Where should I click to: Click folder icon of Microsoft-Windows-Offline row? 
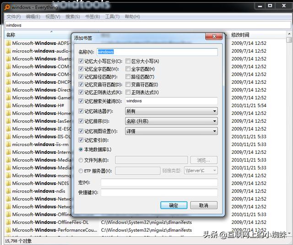(8, 214)
